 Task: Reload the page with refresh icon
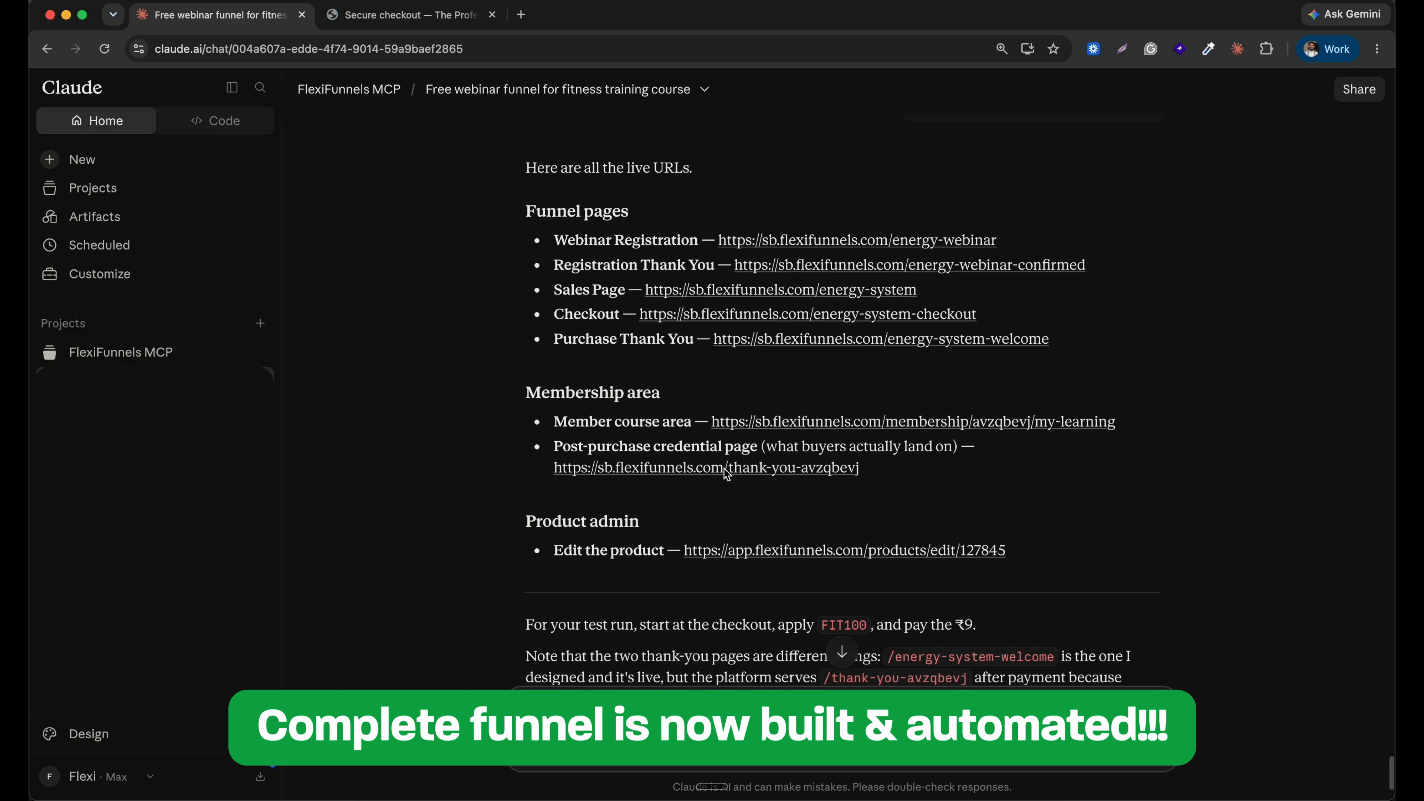104,49
